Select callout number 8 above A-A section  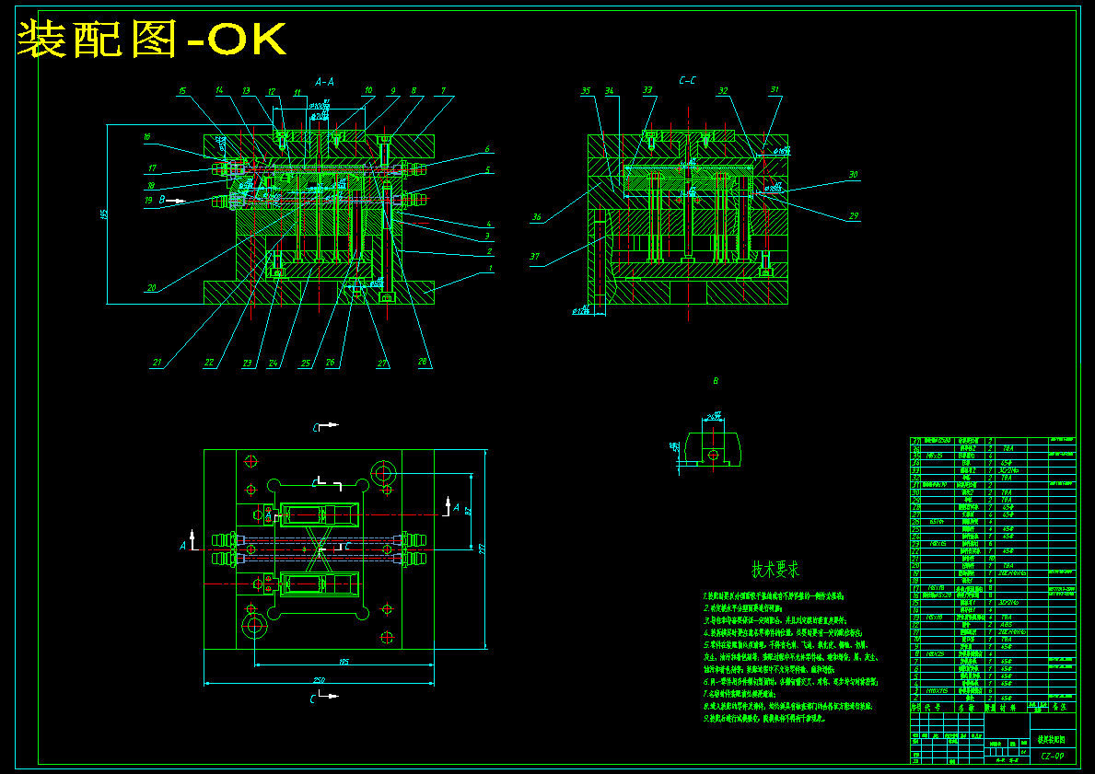tap(414, 91)
